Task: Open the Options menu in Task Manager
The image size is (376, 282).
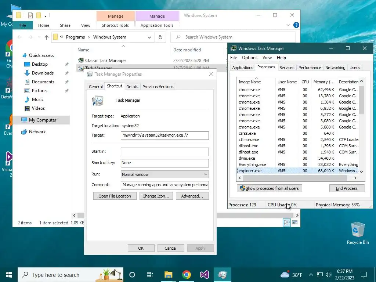Action: pyautogui.click(x=249, y=58)
